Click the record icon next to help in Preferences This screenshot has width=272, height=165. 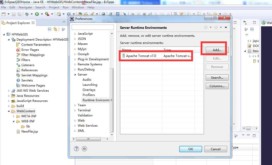(84, 149)
